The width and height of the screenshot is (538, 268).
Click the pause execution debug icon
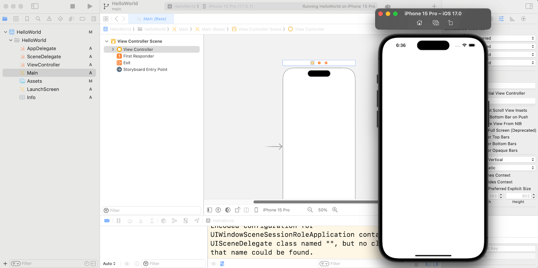(x=119, y=221)
